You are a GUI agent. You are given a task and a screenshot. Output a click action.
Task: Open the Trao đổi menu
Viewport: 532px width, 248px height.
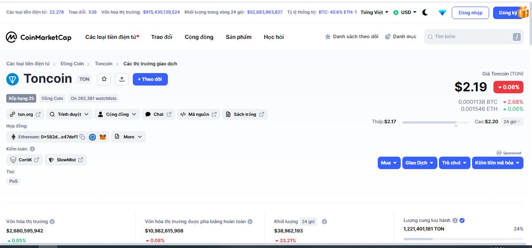(162, 37)
